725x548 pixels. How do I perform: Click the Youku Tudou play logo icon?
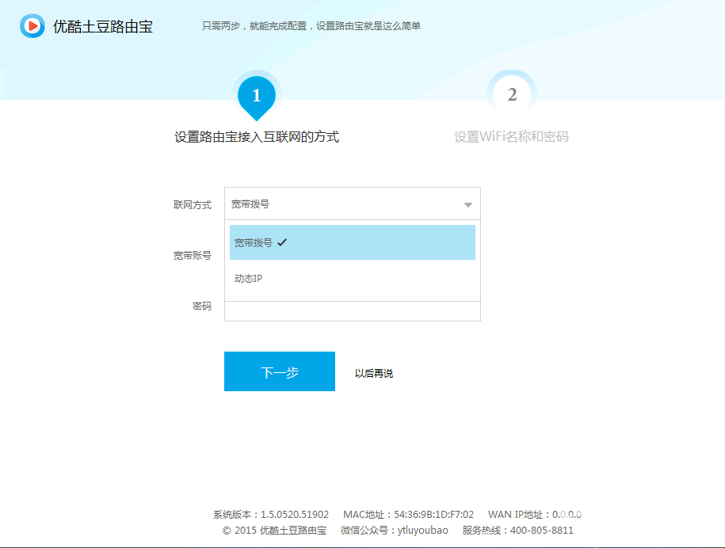(32, 26)
